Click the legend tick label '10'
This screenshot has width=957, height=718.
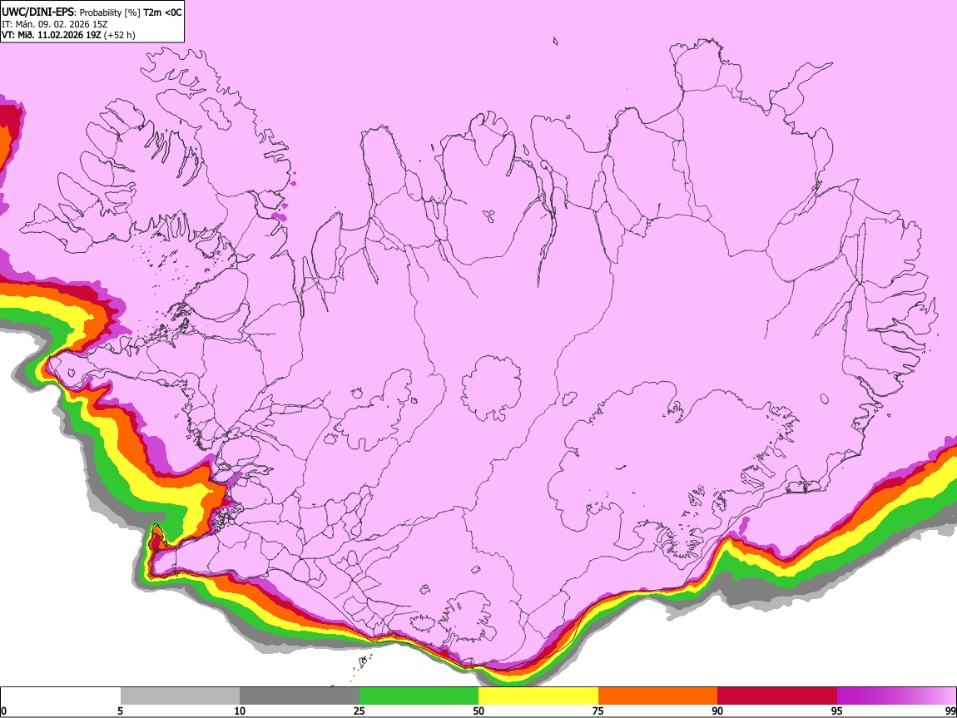click(x=240, y=711)
